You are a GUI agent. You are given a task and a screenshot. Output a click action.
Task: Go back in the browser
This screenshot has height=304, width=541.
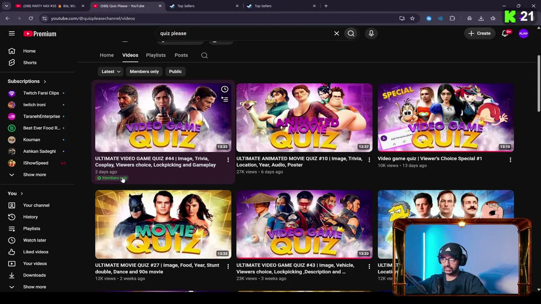(8, 18)
